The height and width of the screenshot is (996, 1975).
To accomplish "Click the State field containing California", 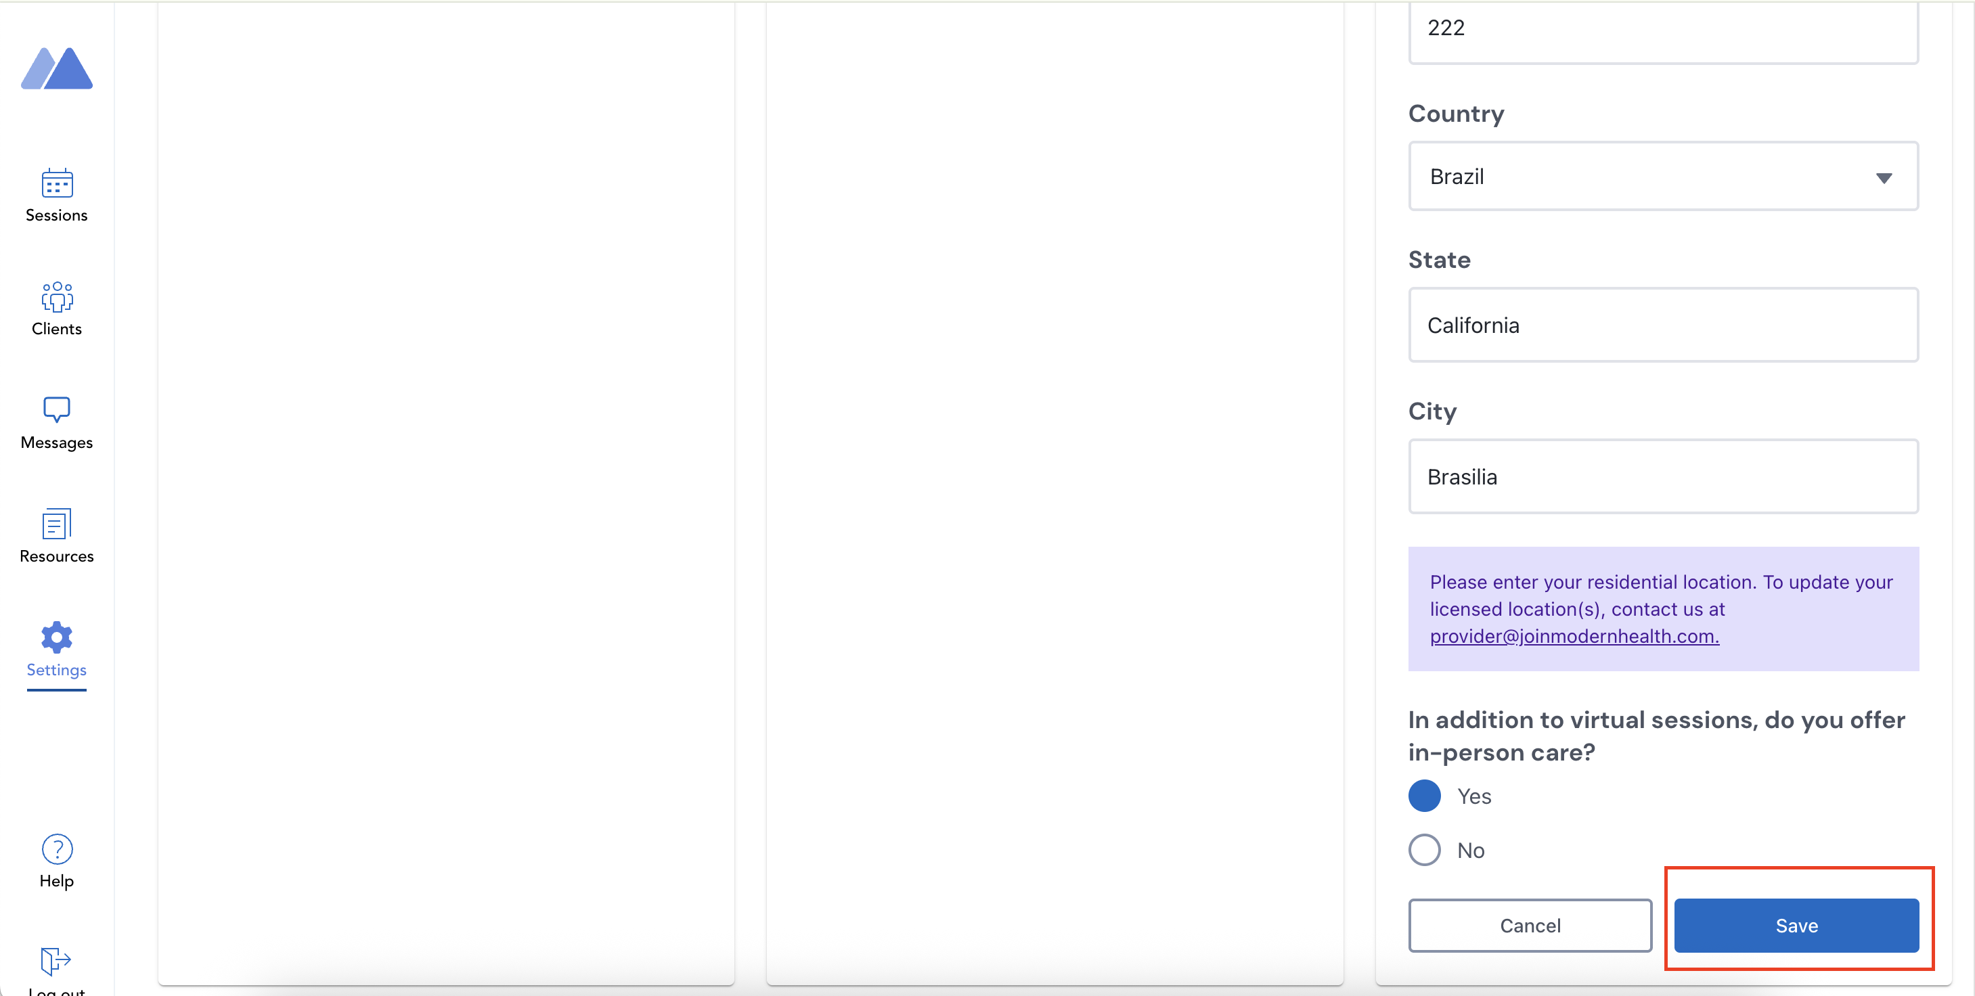I will [x=1663, y=325].
